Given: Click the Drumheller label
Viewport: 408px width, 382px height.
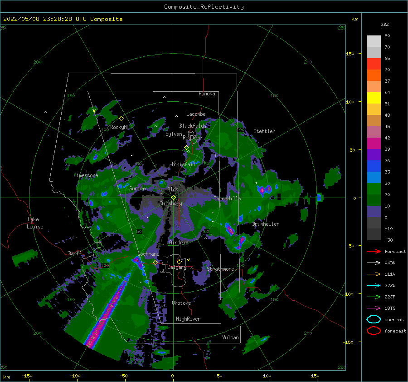Looking at the screenshot, I should click(x=266, y=224).
